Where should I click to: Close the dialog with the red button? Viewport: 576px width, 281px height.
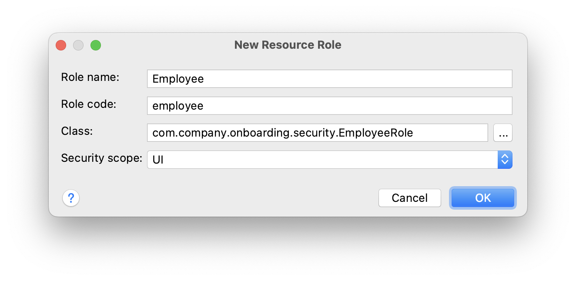[61, 45]
